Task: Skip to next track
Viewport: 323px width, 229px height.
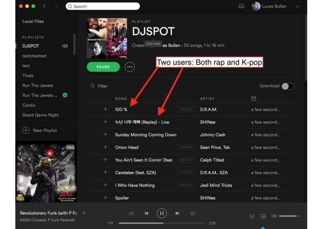Action: [177, 213]
